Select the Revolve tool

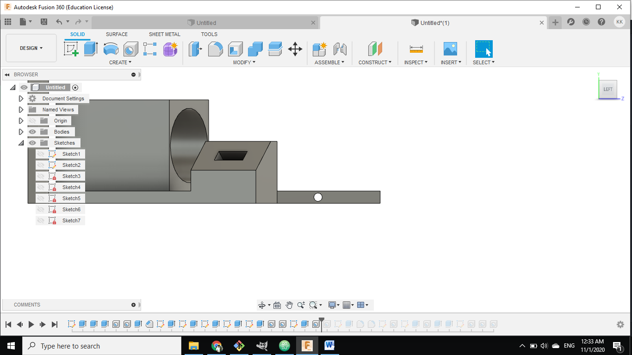point(111,49)
